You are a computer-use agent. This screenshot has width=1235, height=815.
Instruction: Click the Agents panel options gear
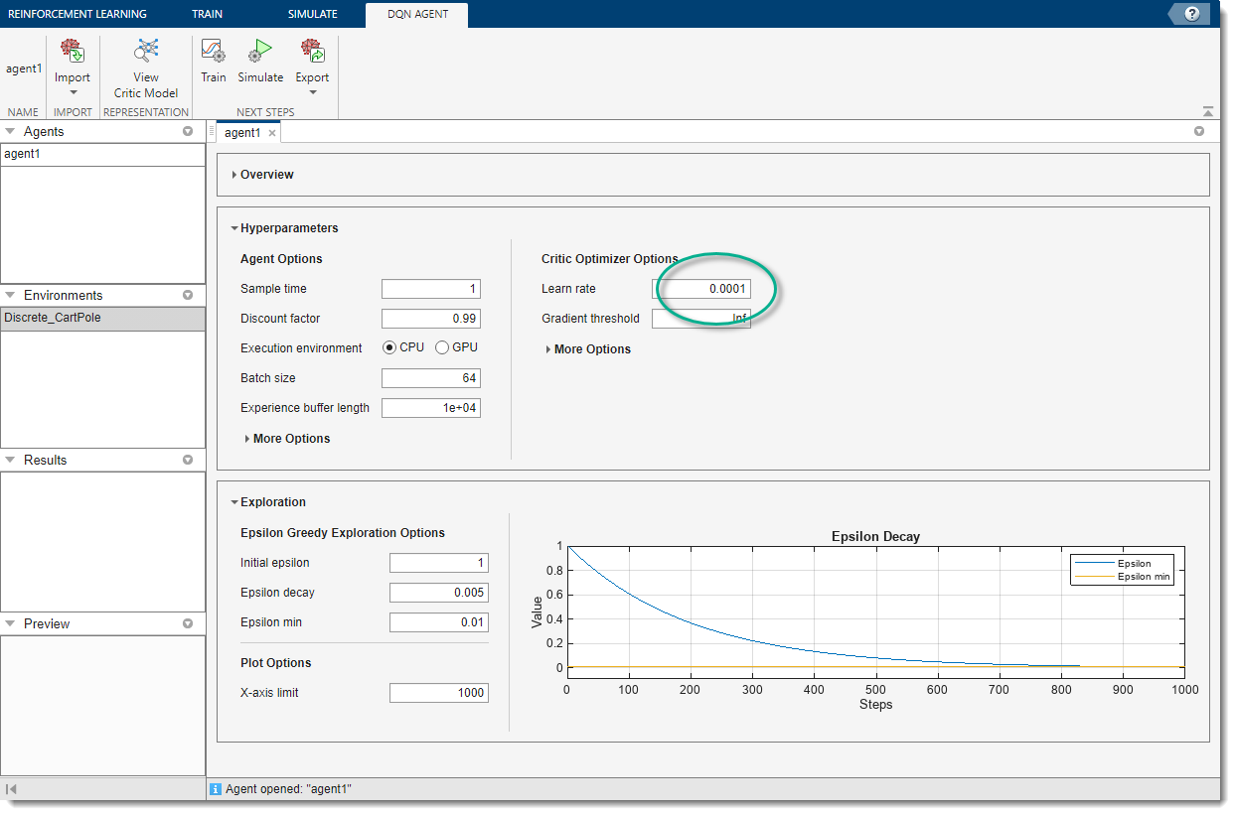(188, 130)
